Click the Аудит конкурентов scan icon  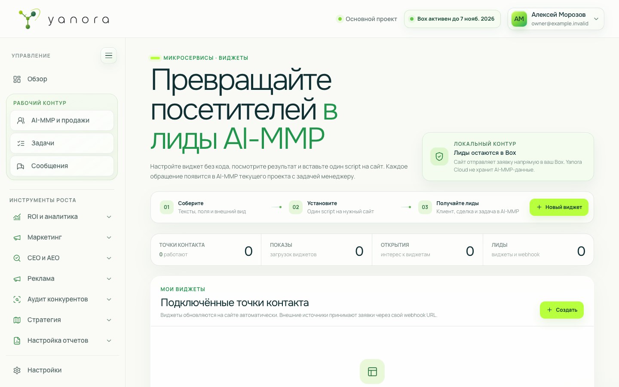(x=17, y=299)
